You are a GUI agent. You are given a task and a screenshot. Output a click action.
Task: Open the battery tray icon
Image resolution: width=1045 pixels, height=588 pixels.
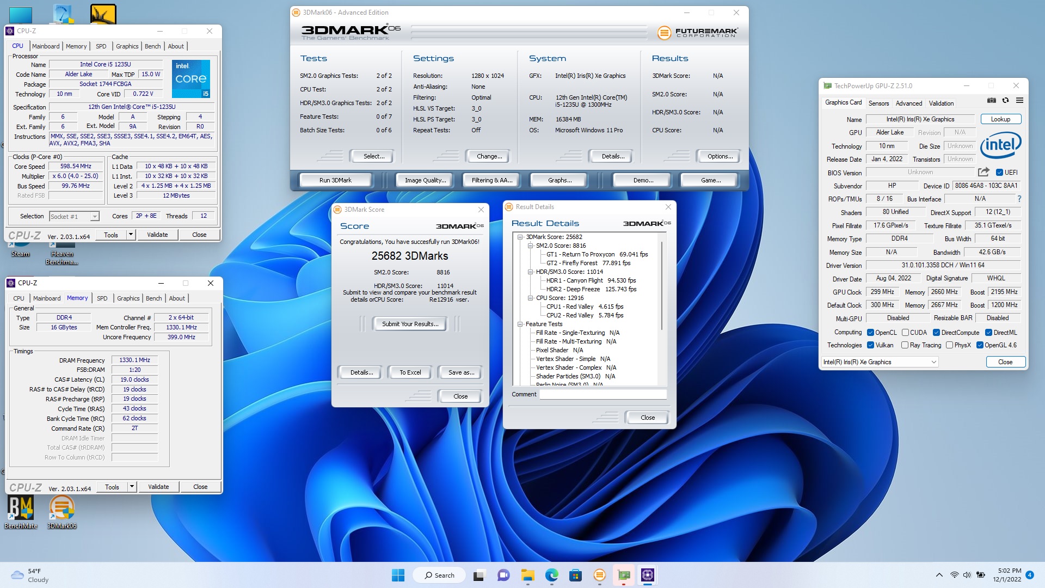coord(980,575)
